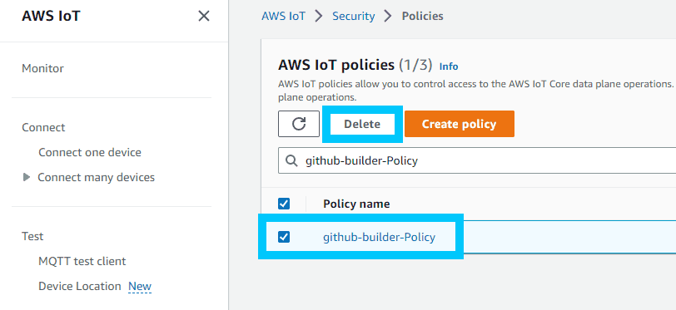Open MQTT test client in the sidebar
Screen dimensions: 676x310
82,261
